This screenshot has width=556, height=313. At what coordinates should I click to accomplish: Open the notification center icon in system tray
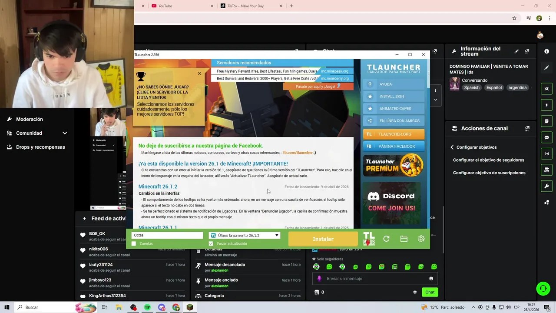[x=546, y=307]
